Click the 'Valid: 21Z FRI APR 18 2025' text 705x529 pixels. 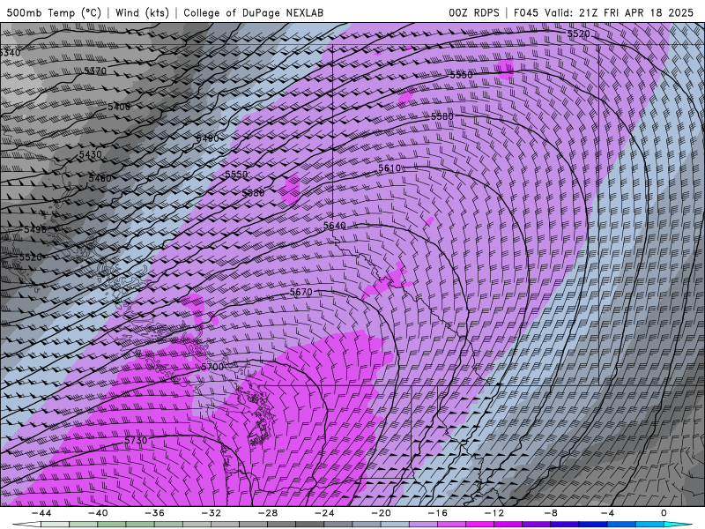point(620,12)
